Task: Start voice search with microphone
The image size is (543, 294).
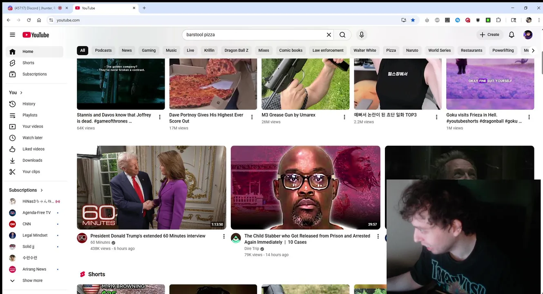Action: [362, 35]
